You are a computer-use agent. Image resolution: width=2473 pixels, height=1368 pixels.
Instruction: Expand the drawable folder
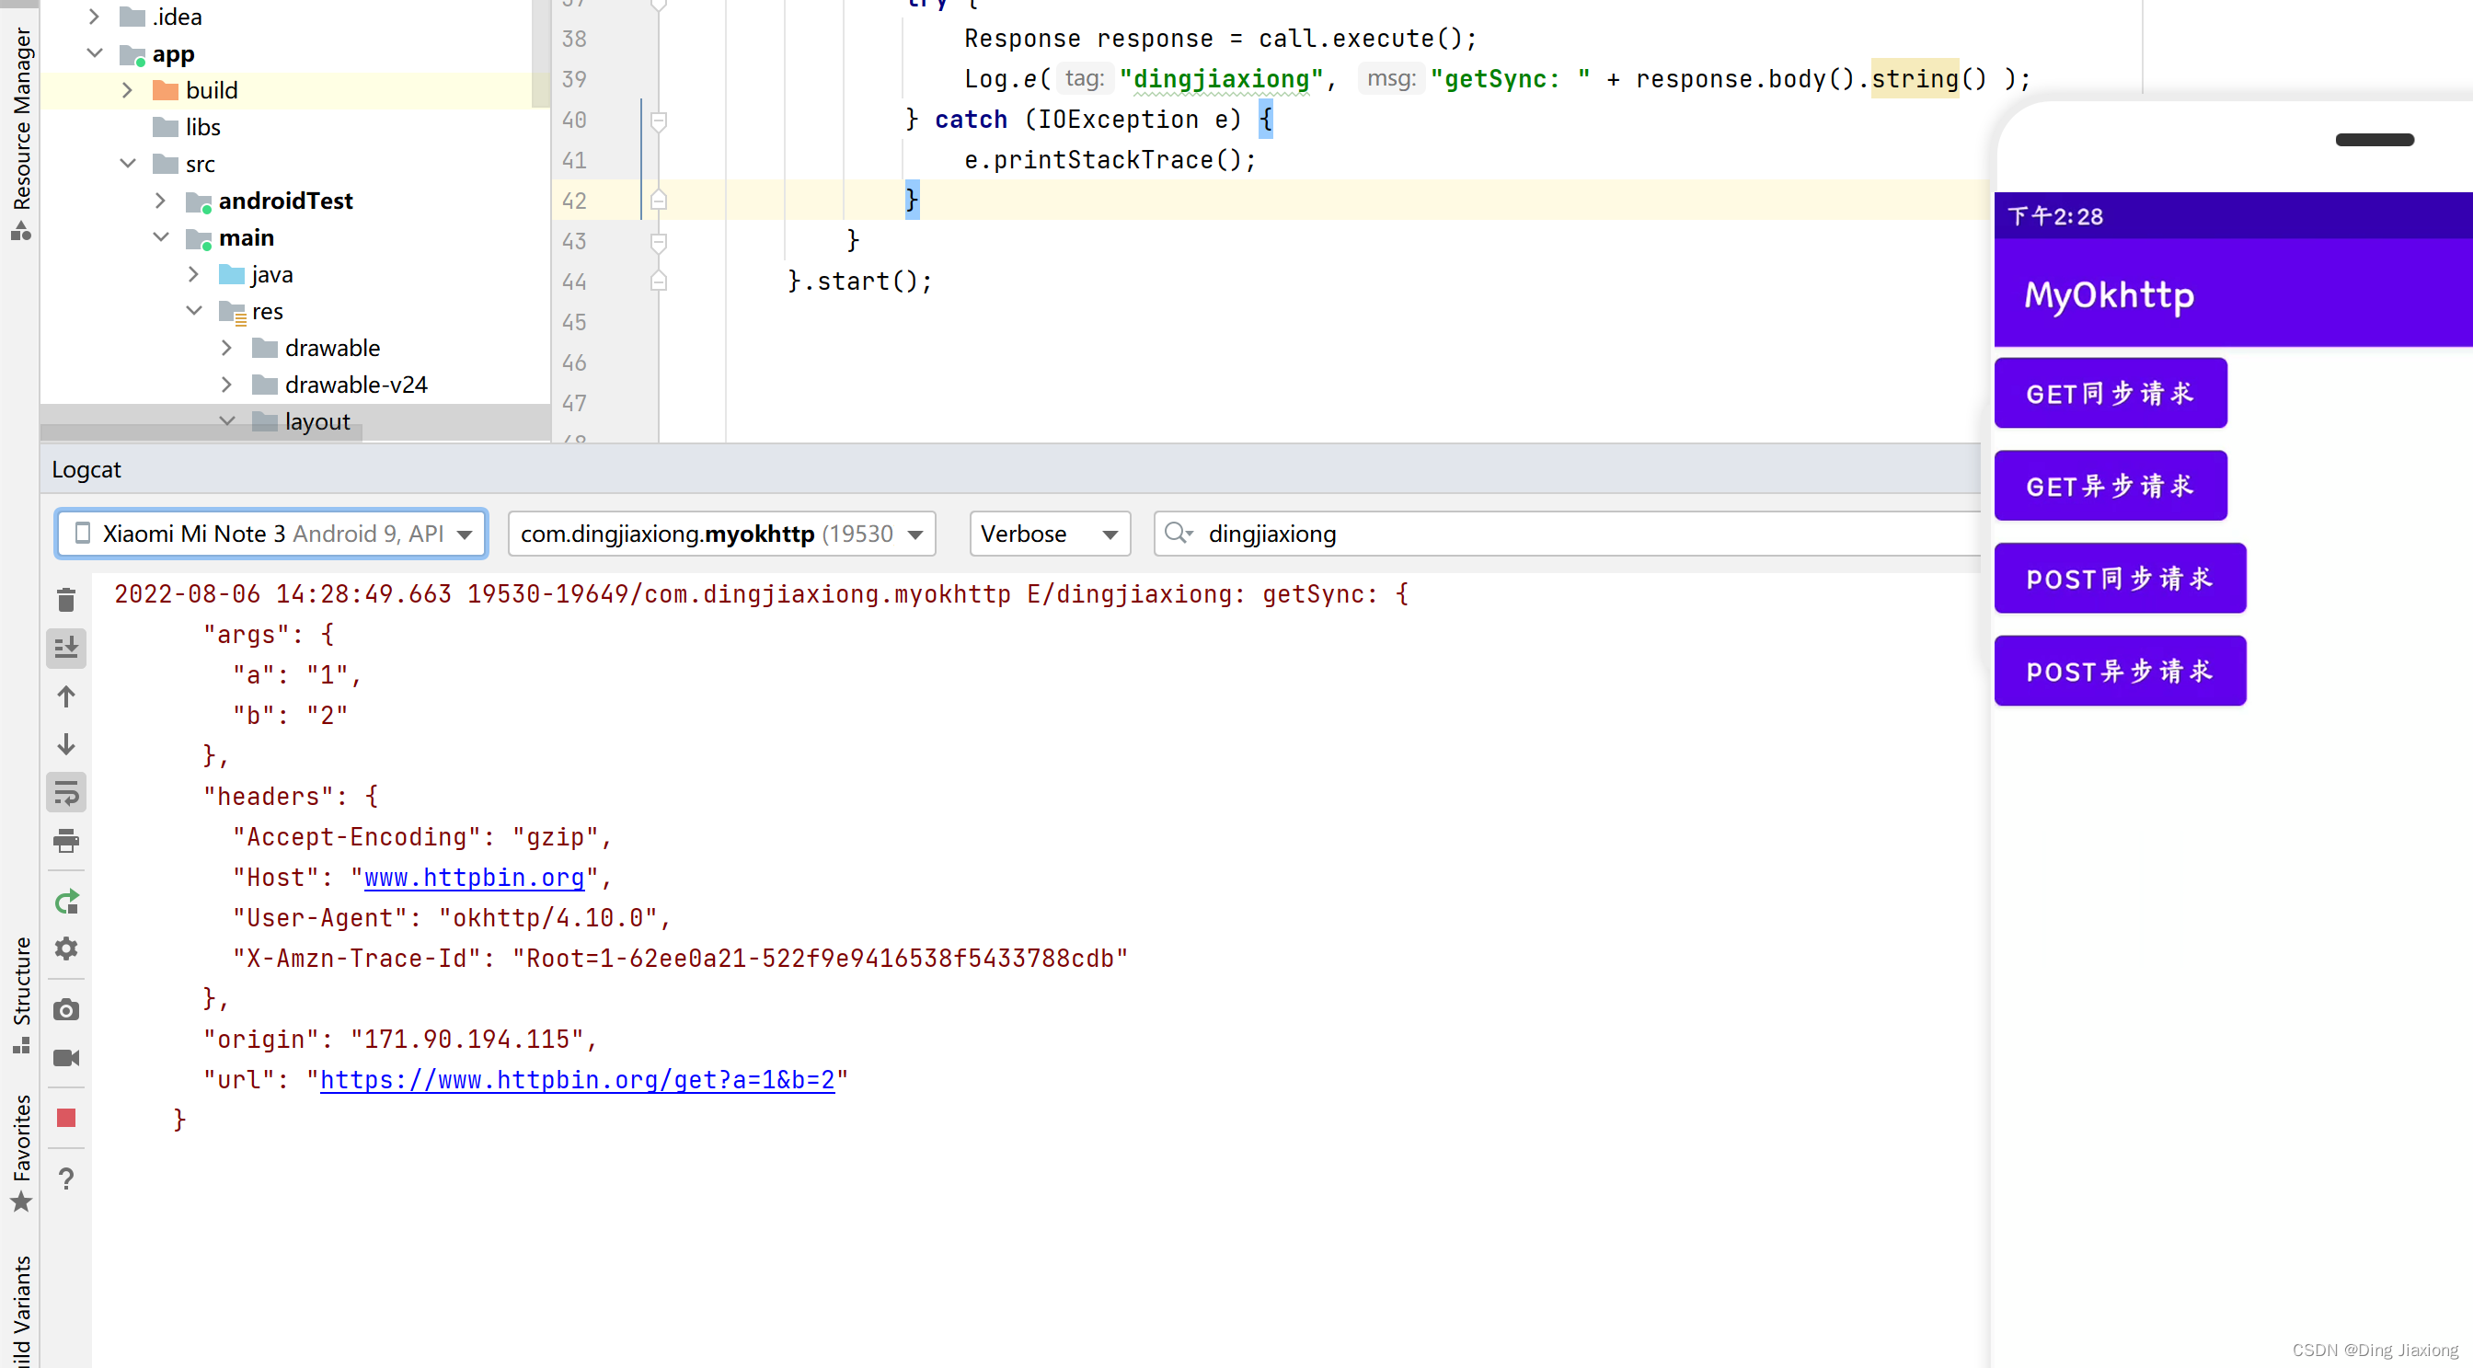(226, 347)
